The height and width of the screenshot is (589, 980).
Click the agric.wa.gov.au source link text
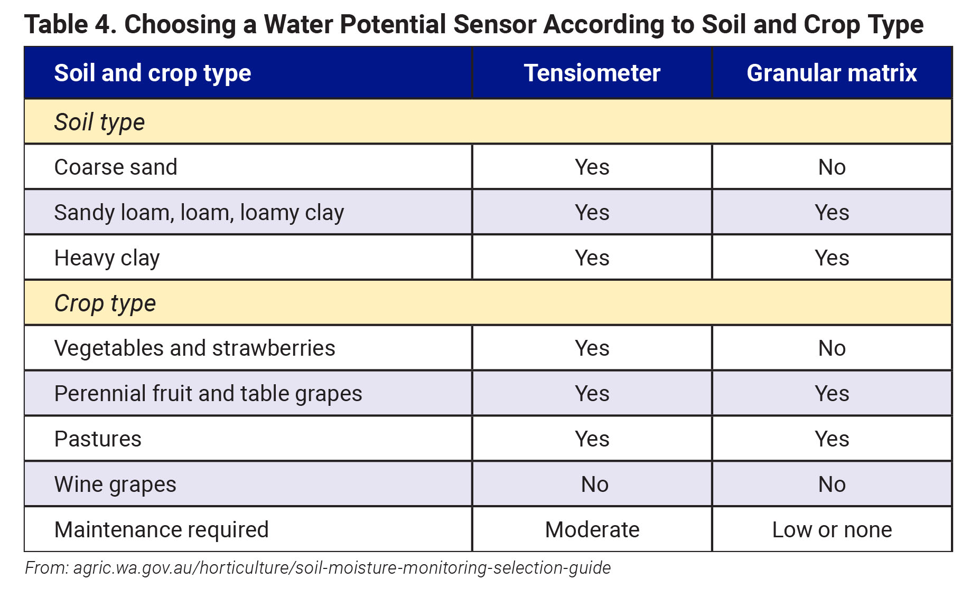point(342,568)
